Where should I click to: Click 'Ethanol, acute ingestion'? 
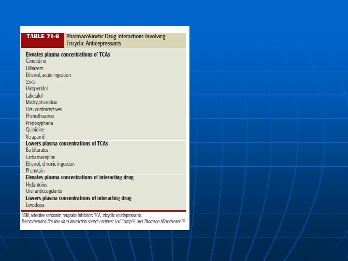(48, 75)
